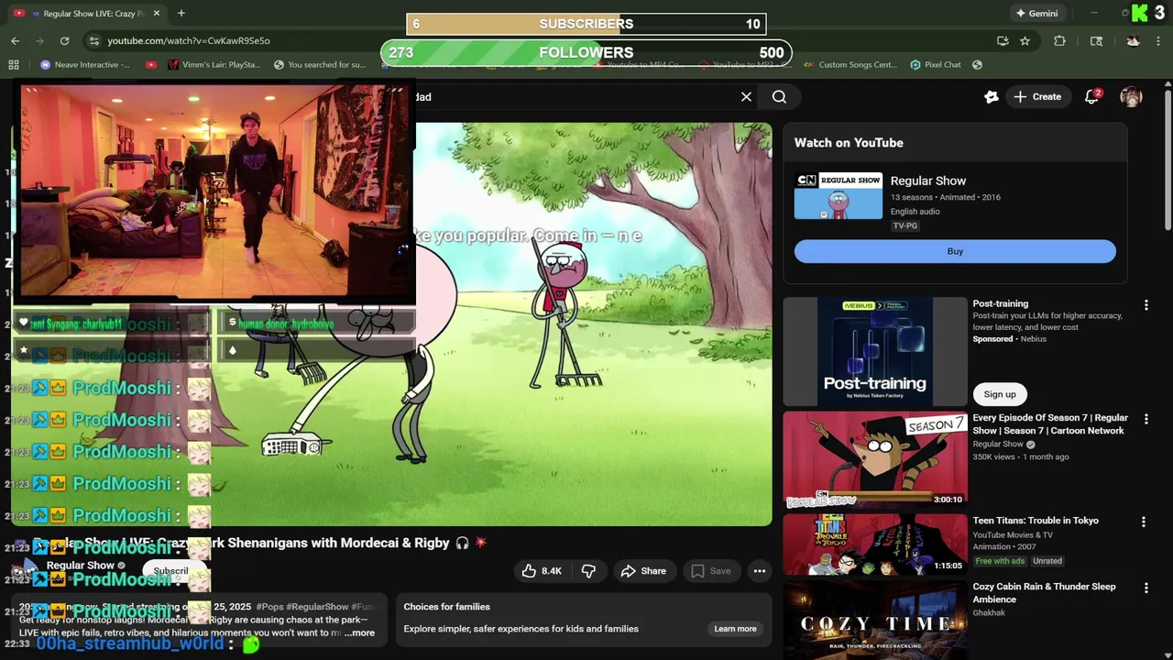1173x660 pixels.
Task: Open Teen Titans: Trouble in Tokyo thumbnail
Action: coord(874,545)
